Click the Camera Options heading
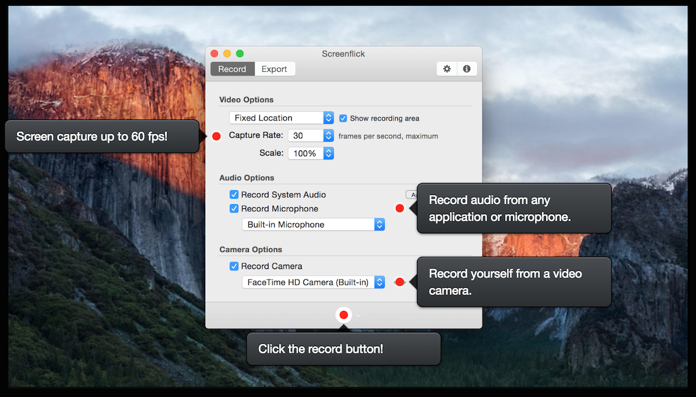The height and width of the screenshot is (397, 696). [251, 249]
